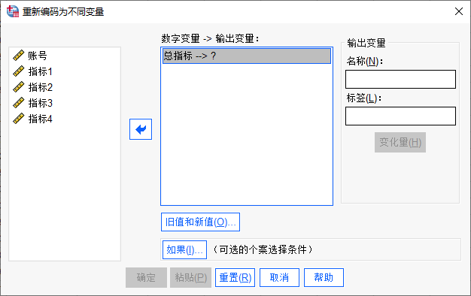
Task: Click the 确定 button
Action: click(x=146, y=277)
